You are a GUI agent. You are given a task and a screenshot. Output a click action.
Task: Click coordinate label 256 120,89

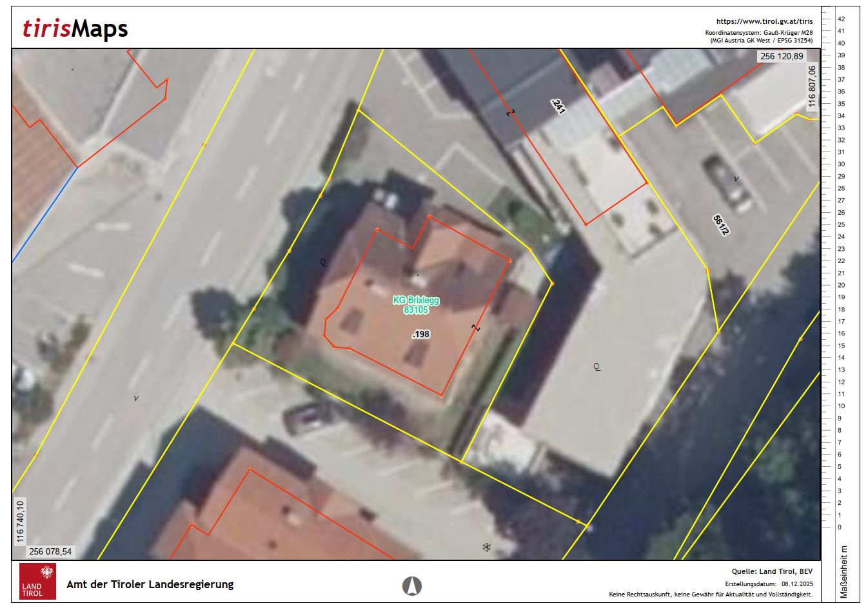[x=782, y=56]
